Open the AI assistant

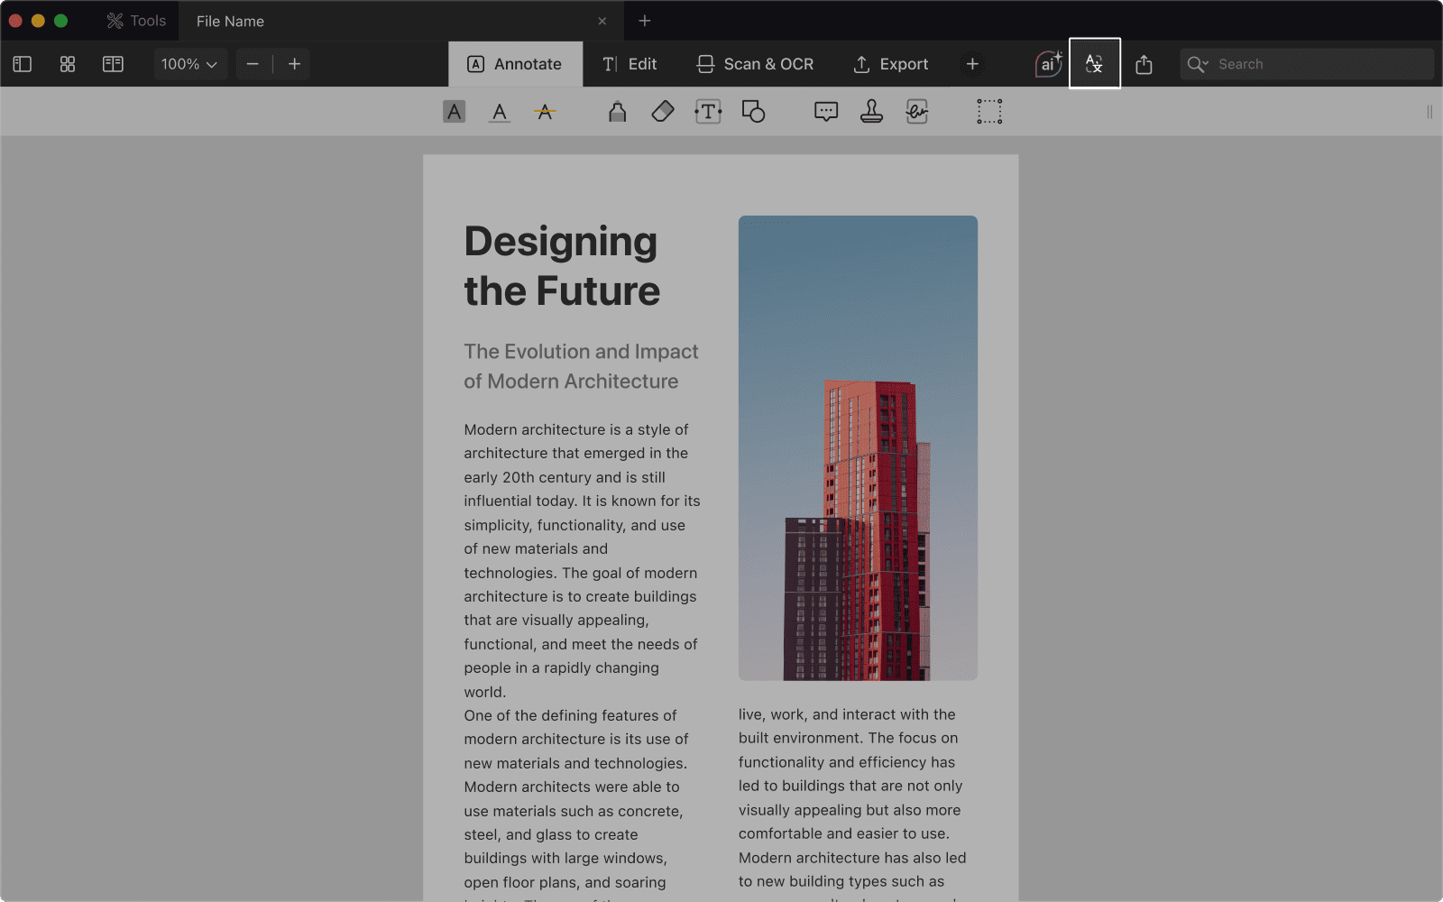coord(1048,64)
